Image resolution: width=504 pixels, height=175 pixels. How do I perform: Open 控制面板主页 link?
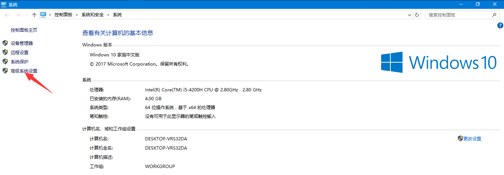(24, 30)
